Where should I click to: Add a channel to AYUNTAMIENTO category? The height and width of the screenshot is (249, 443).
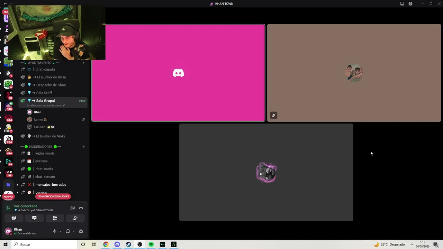click(x=83, y=63)
